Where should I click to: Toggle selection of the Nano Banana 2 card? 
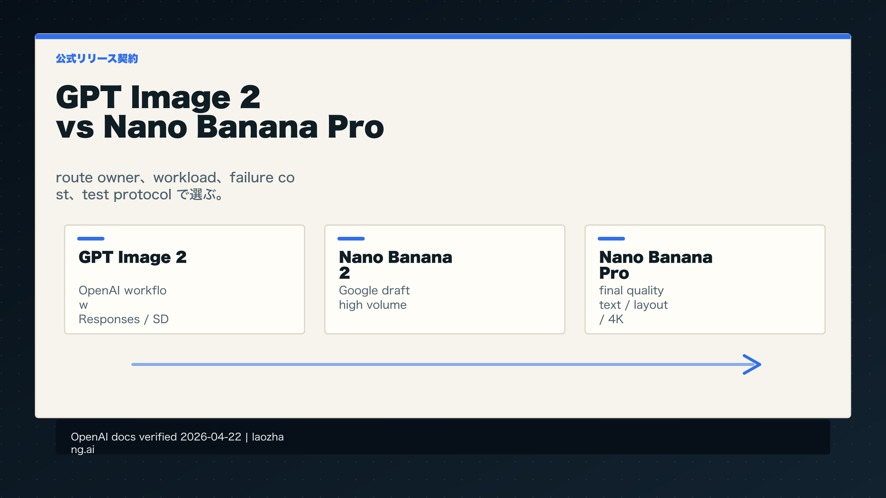point(444,279)
